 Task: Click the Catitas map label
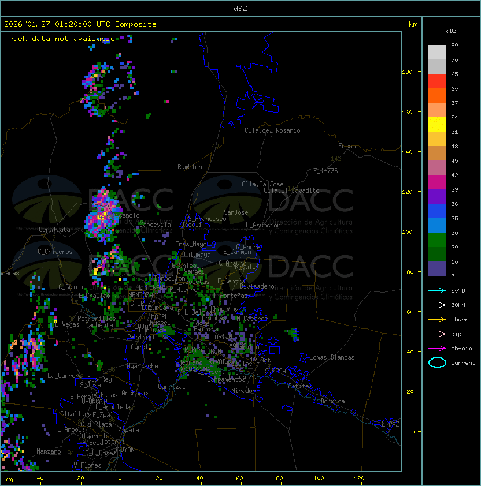[x=300, y=386]
